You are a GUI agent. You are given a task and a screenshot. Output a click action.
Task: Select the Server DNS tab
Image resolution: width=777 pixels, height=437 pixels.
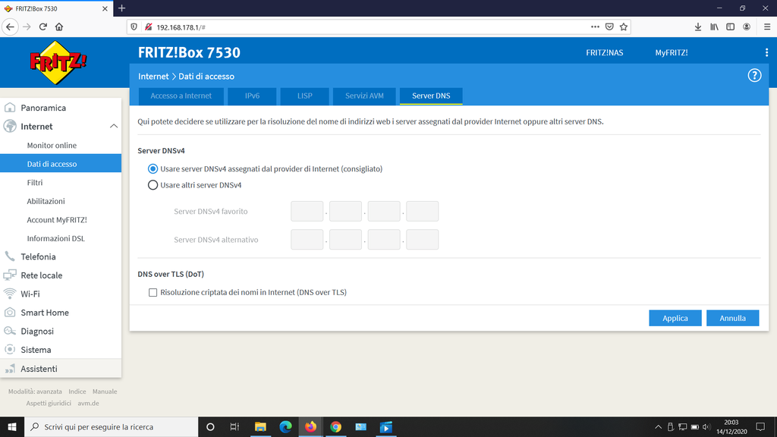coord(431,96)
